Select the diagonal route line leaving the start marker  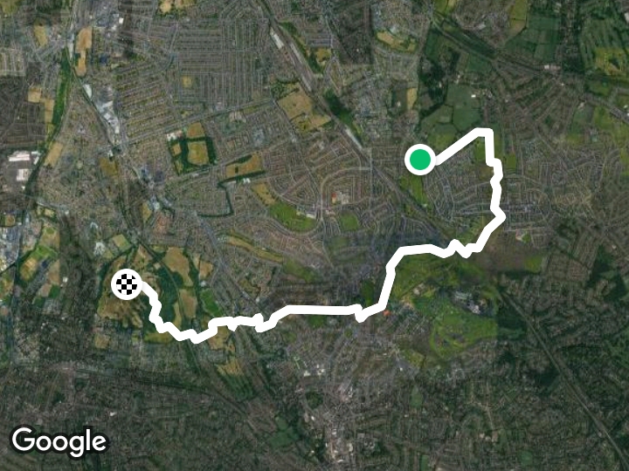[x=457, y=147]
